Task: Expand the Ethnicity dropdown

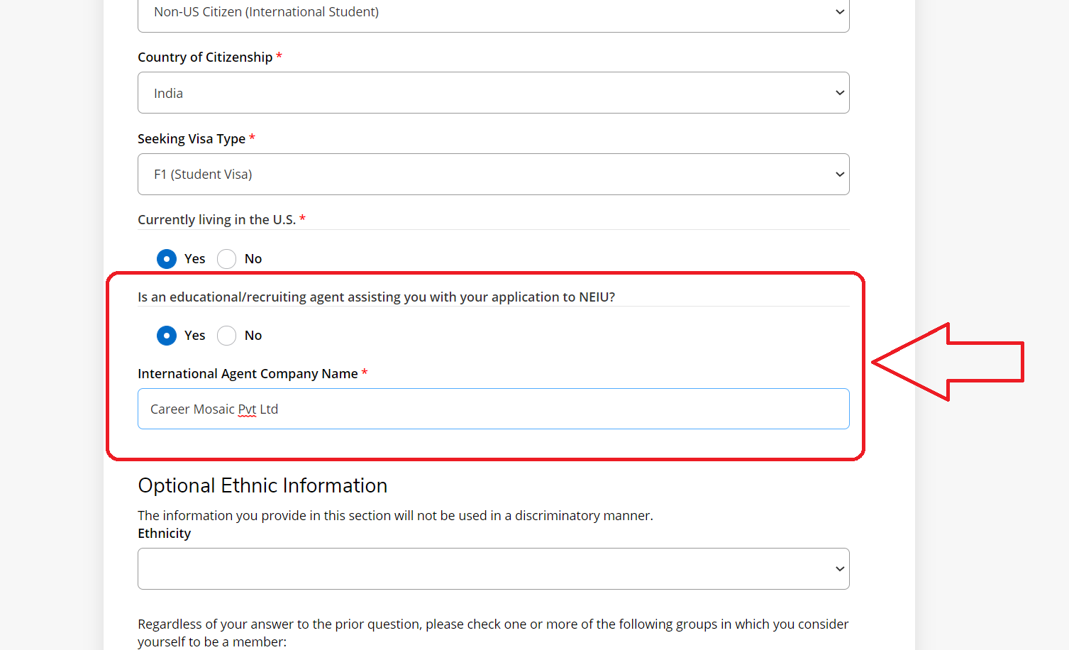Action: click(494, 569)
